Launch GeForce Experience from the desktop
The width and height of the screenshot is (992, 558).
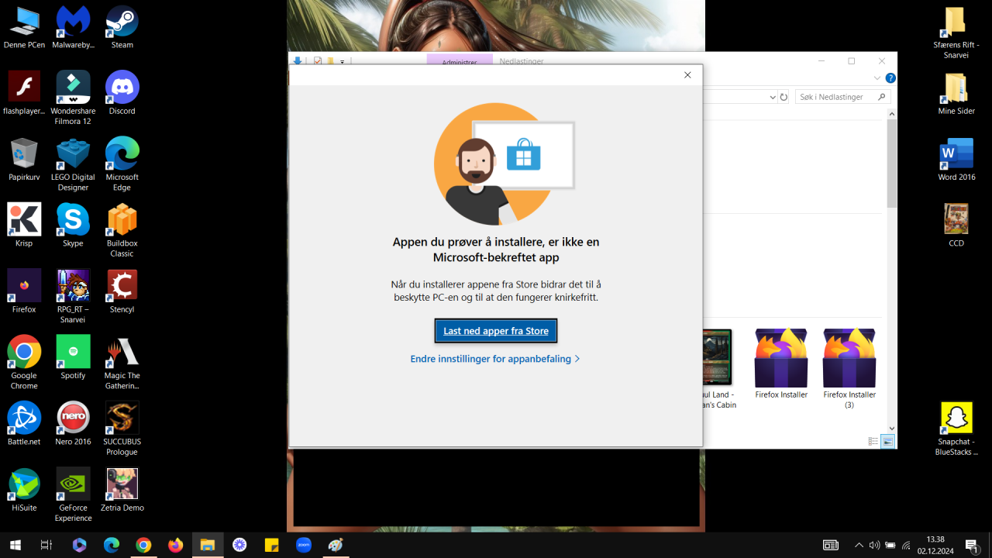click(x=73, y=495)
